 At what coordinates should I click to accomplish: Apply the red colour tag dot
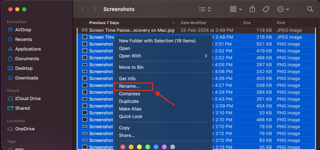click(123, 147)
